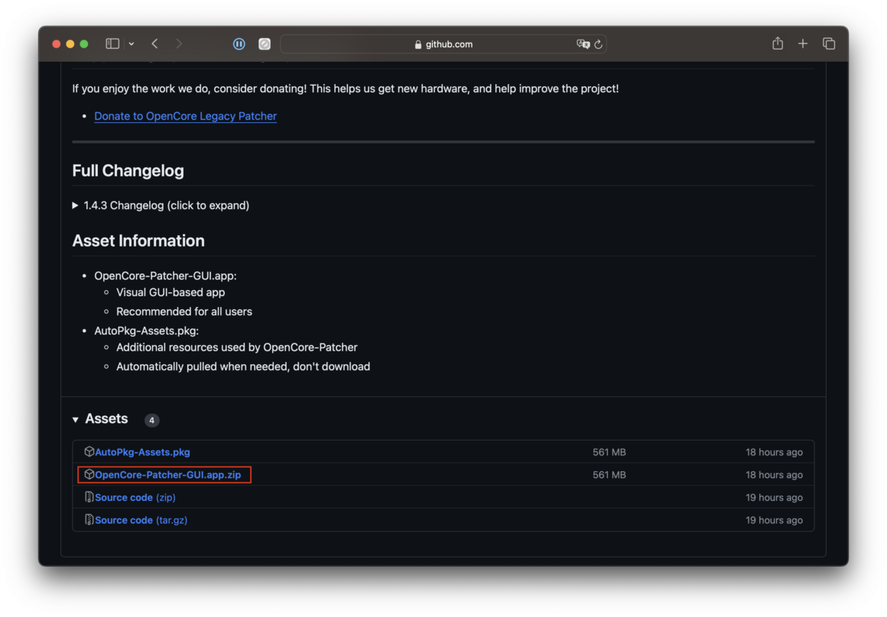Click the lock icon in address bar
The height and width of the screenshot is (617, 887).
coord(418,44)
